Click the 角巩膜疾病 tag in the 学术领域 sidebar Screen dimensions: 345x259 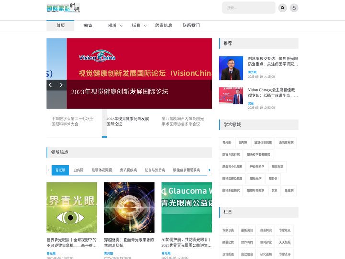pos(286,143)
